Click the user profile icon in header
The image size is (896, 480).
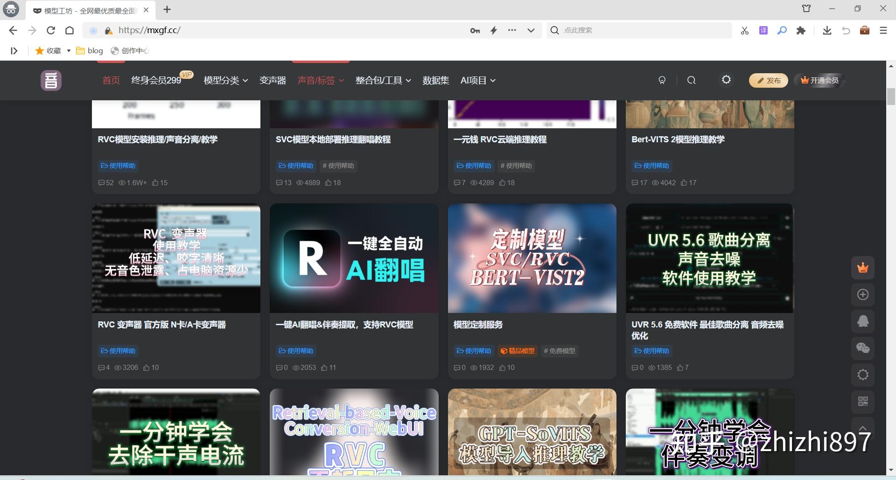[662, 80]
